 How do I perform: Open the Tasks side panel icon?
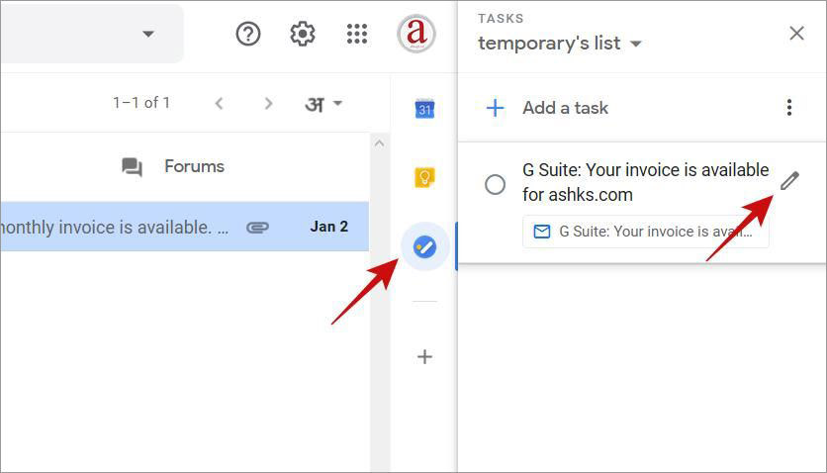[x=424, y=246]
